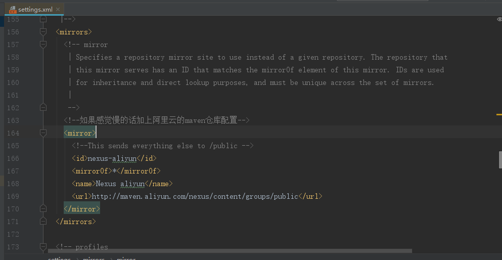Collapse the <mirror> element at line 164
This screenshot has width=502, height=260.
click(43, 133)
